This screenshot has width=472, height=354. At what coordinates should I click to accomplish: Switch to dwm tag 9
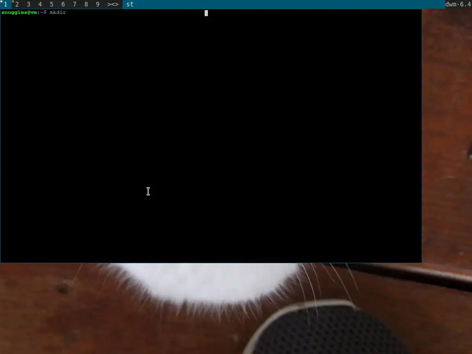click(x=98, y=4)
